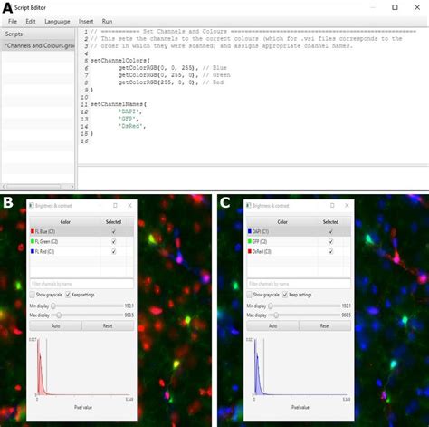The width and height of the screenshot is (429, 427).
Task: Toggle Keep settings in the FL Blue dialog
Action: point(68,295)
